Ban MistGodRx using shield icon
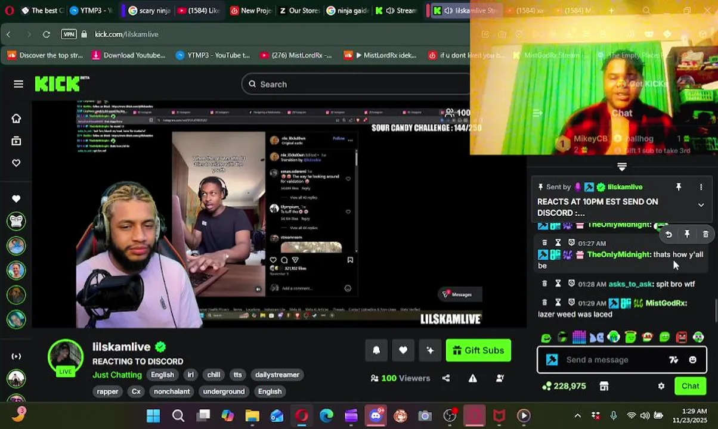 (571, 303)
